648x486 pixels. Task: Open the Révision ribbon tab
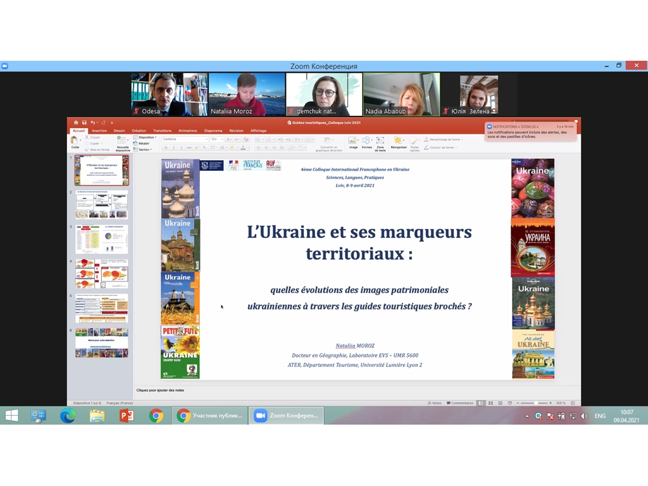click(237, 130)
